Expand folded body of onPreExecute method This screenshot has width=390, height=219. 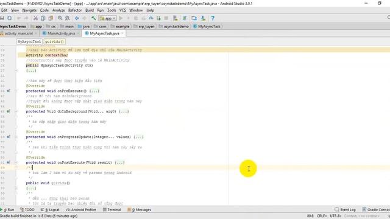coord(94,91)
